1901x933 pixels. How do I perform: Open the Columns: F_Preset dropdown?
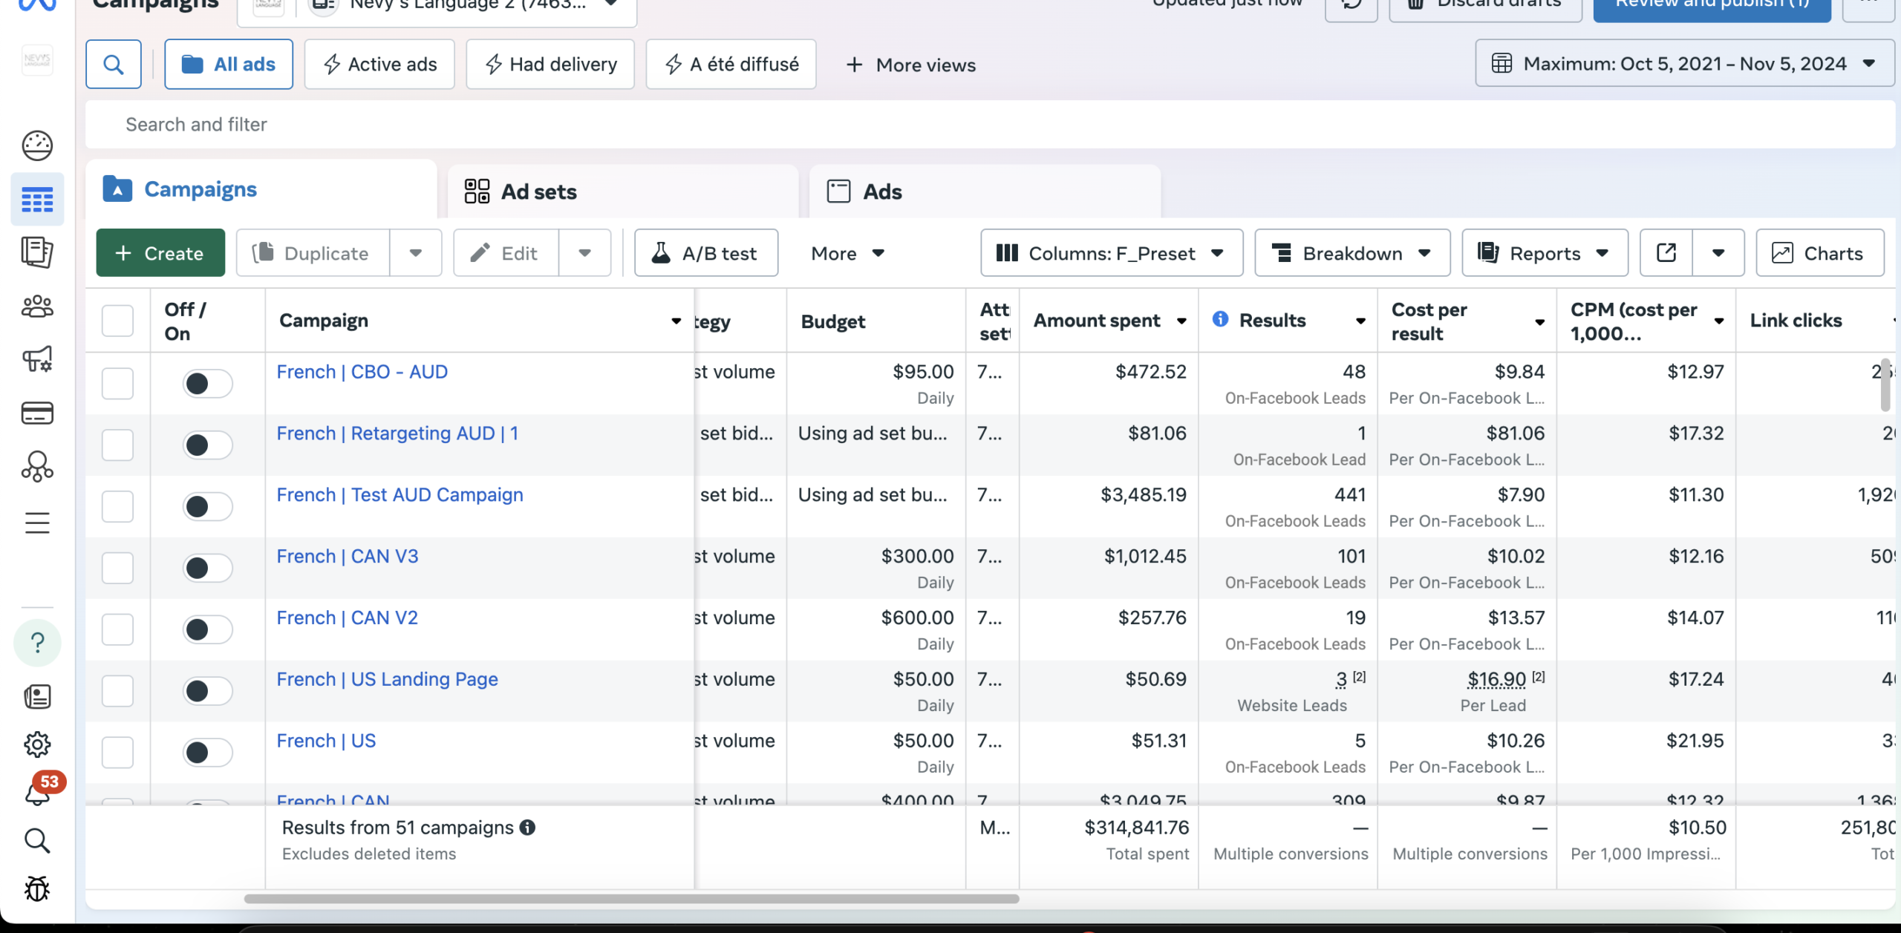click(1112, 253)
